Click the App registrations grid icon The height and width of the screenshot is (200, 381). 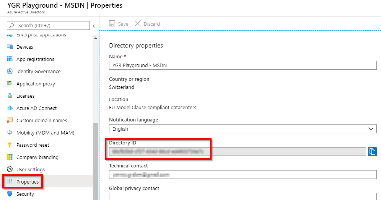pyautogui.click(x=10, y=59)
